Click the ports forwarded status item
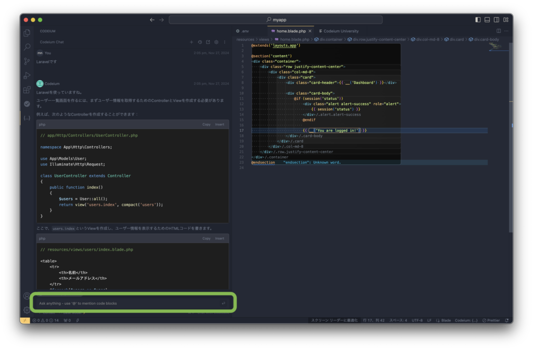Viewport: 533px width, 350px height. click(x=67, y=320)
